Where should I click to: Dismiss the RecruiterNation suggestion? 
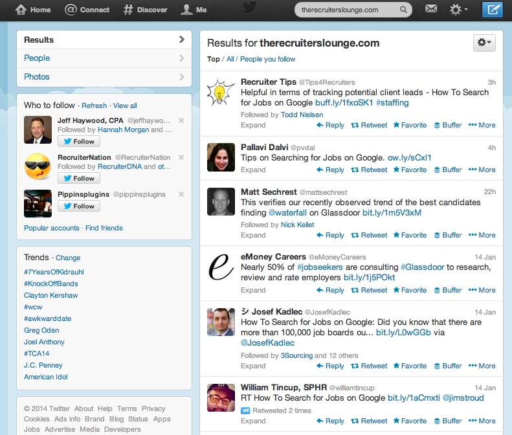pos(181,157)
